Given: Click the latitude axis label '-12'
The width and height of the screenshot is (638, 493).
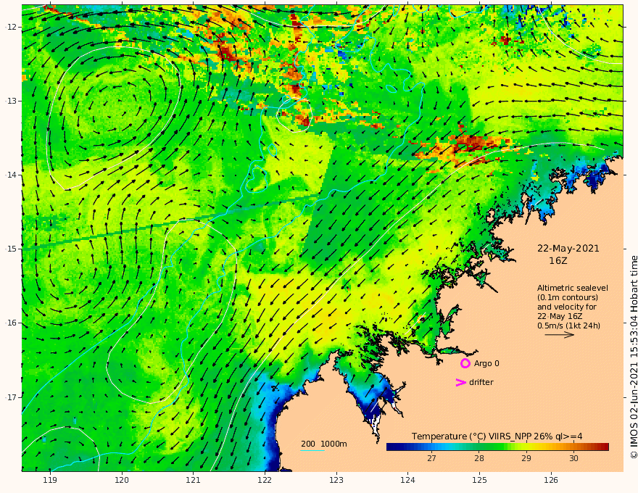Looking at the screenshot, I should 11,27.
